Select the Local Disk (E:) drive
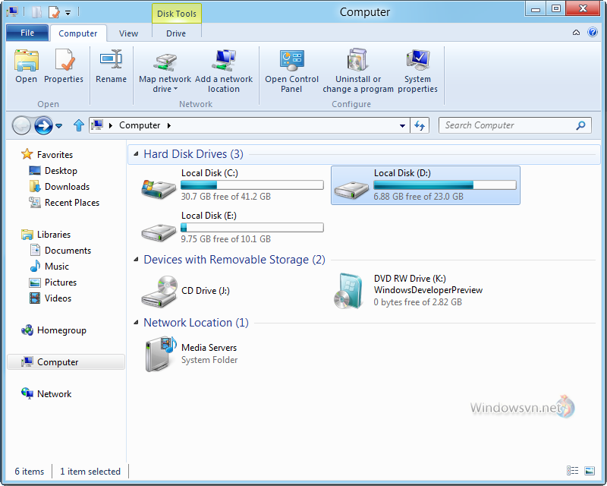 [x=232, y=227]
